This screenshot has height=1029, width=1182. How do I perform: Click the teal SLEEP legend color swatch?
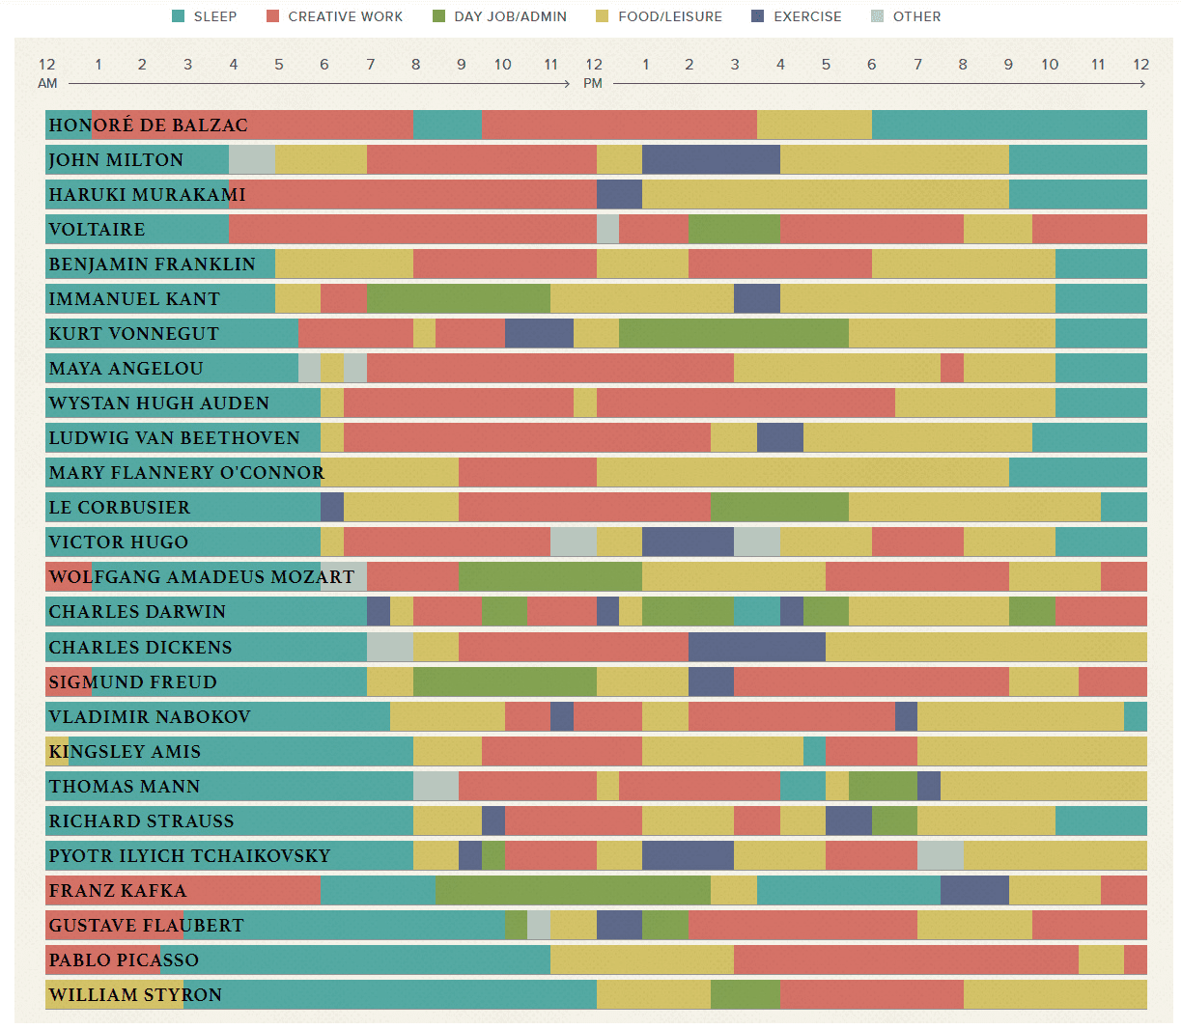[178, 16]
